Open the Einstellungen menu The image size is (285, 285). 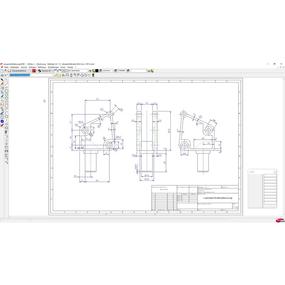pos(53,67)
